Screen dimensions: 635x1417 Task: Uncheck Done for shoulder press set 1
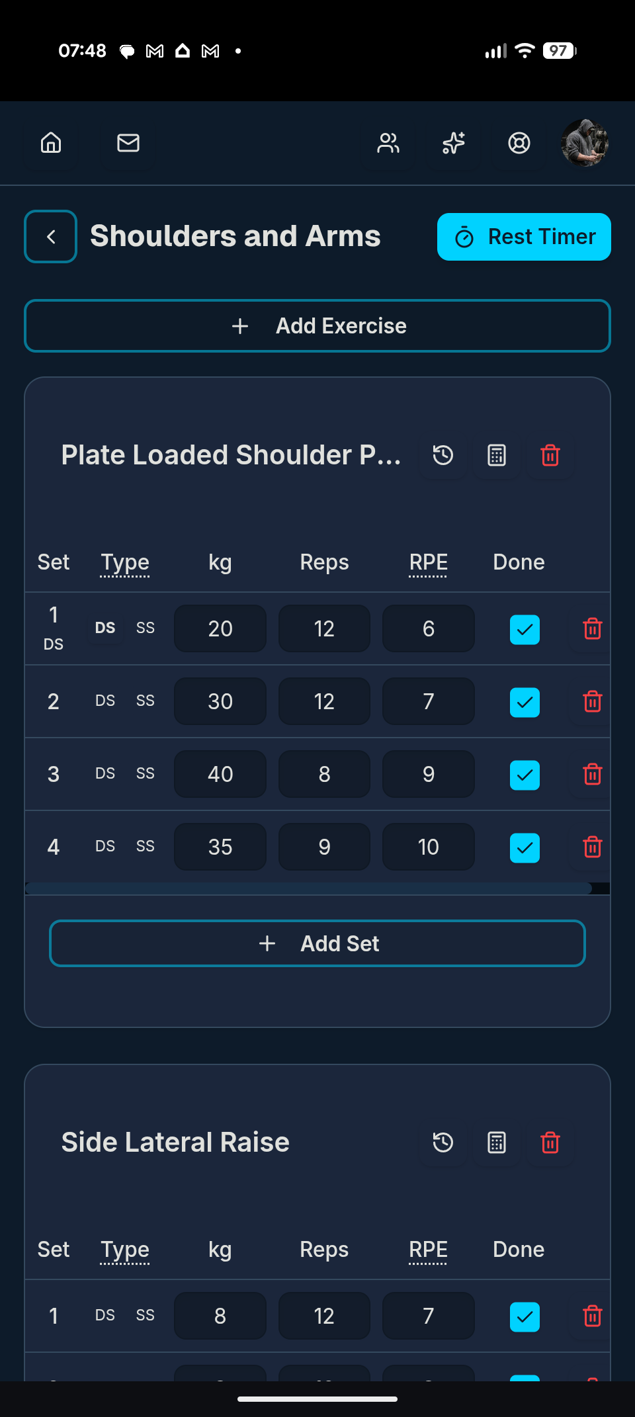(x=525, y=629)
